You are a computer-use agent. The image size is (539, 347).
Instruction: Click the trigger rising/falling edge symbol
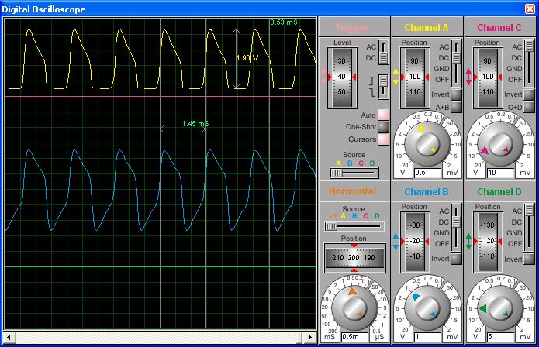[372, 87]
